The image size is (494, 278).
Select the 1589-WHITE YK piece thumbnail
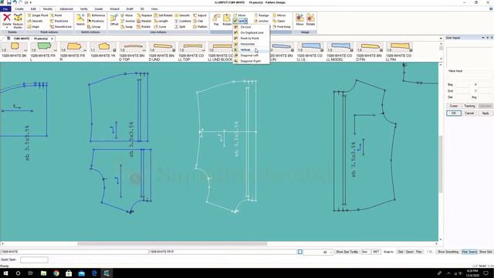coord(103,50)
